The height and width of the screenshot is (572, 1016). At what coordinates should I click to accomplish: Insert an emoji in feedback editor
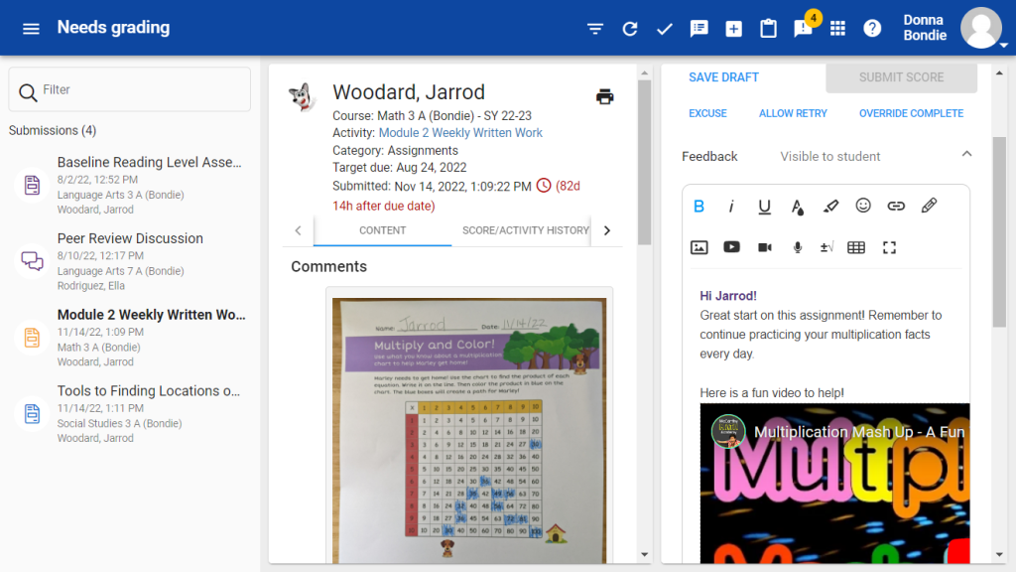click(863, 206)
